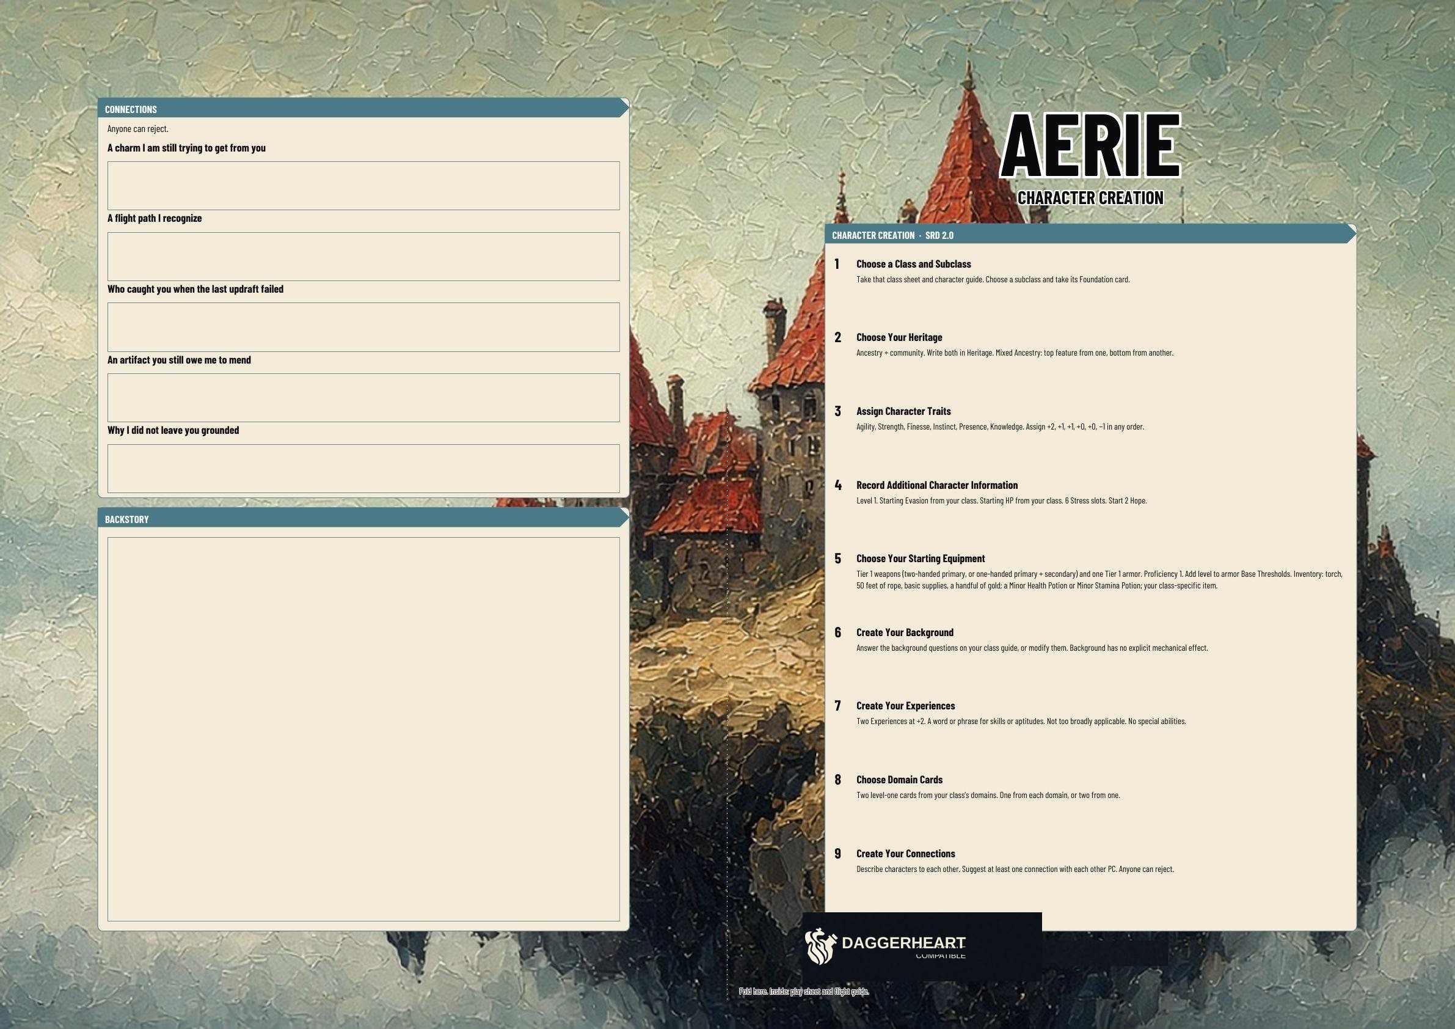Screen dimensions: 1455x1029
Task: Select the BACKSTORY section header
Action: pyautogui.click(x=363, y=519)
